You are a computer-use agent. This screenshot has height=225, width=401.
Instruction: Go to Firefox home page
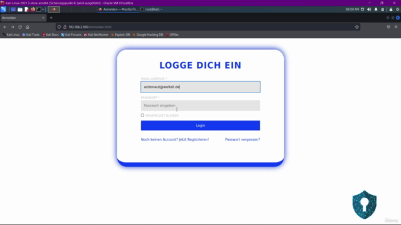click(x=28, y=27)
